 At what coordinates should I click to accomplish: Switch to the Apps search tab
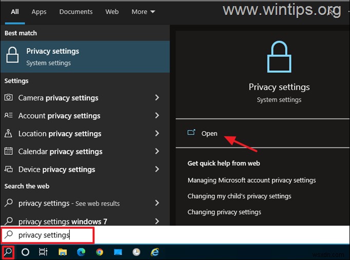39,12
